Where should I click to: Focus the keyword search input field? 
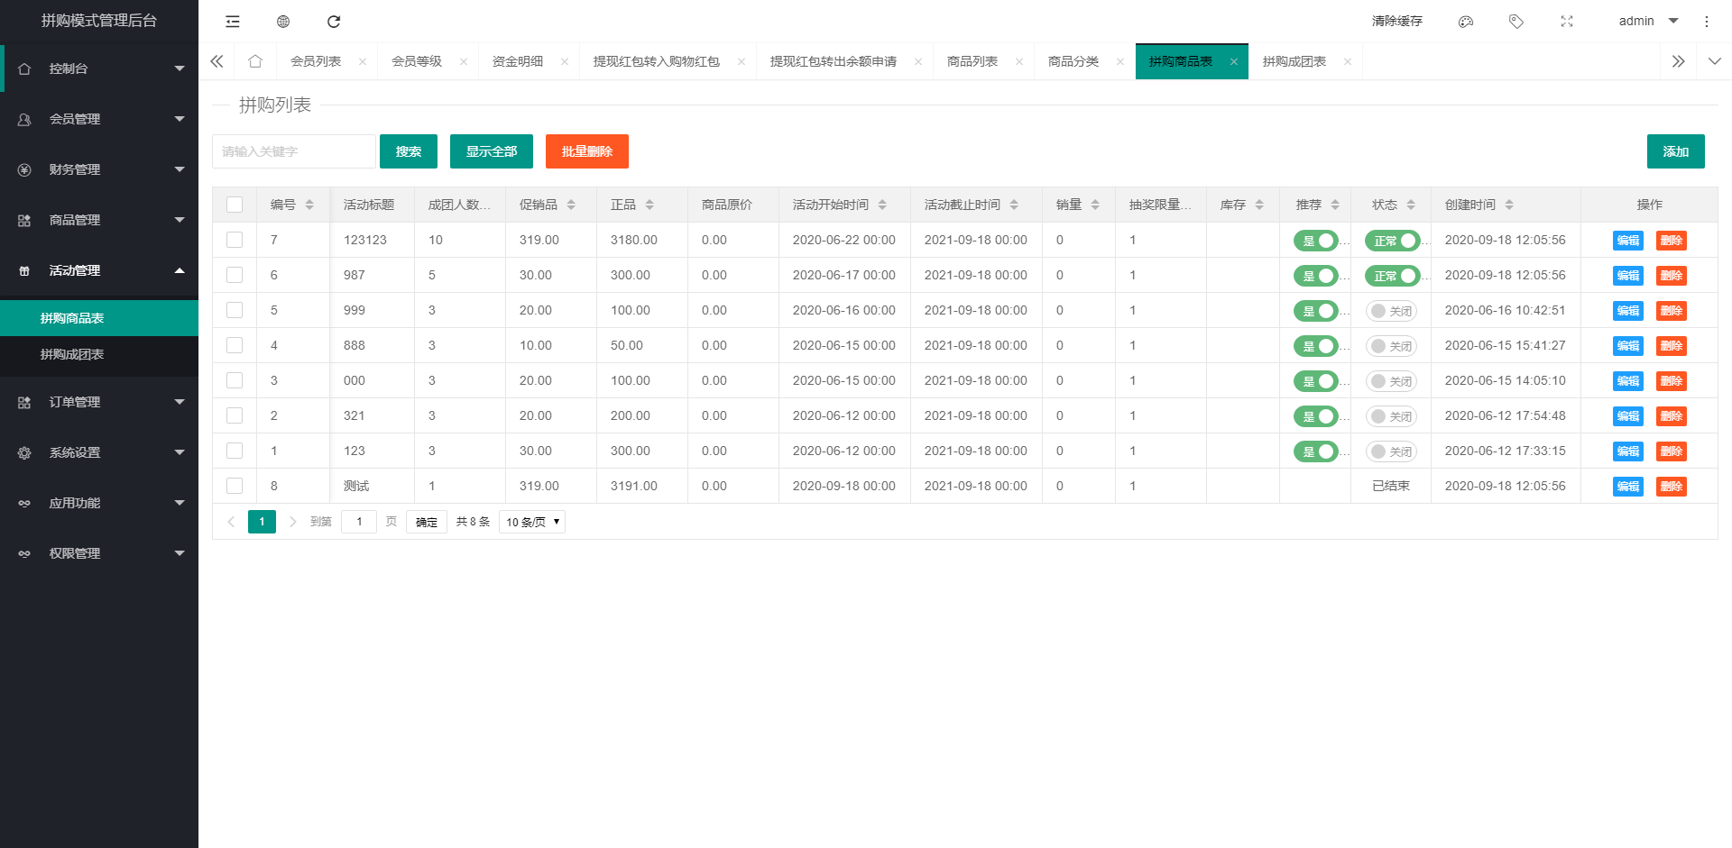(294, 151)
